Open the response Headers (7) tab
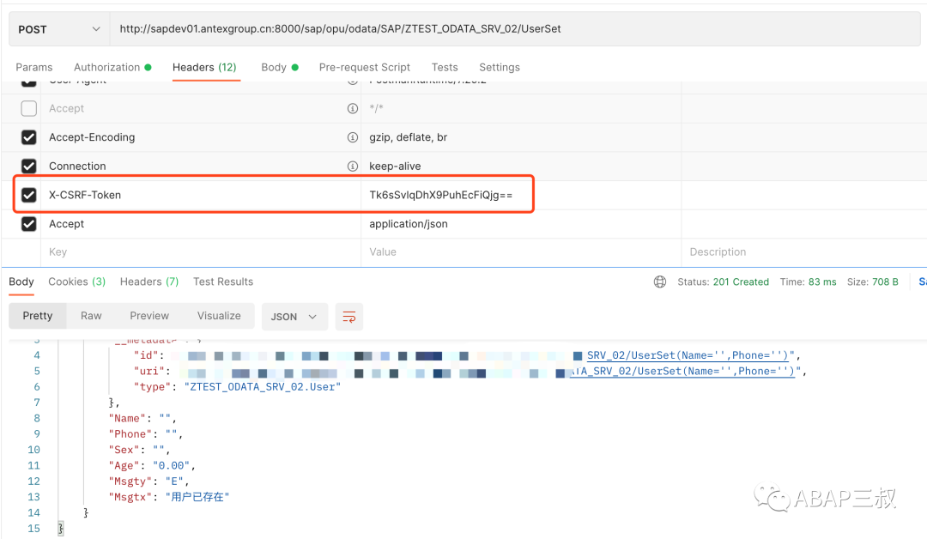This screenshot has height=539, width=927. click(149, 282)
